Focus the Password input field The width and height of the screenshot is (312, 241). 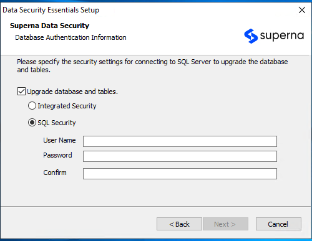coord(180,156)
